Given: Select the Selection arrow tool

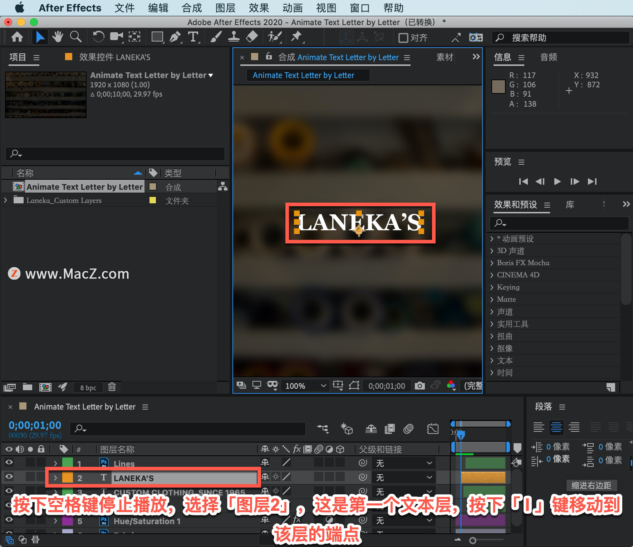Looking at the screenshot, I should click(x=40, y=37).
